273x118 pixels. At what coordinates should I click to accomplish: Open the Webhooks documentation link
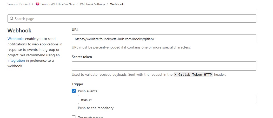point(16,39)
